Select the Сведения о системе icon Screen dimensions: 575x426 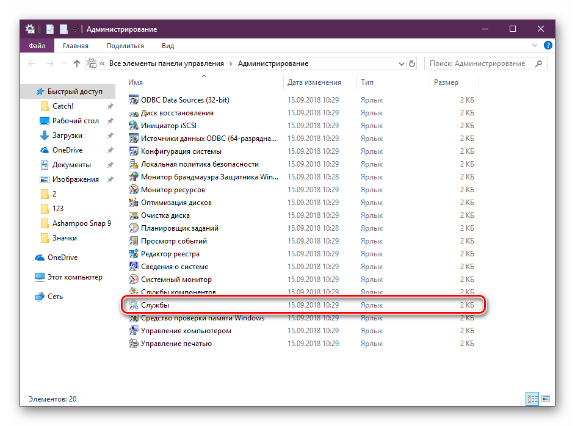point(134,267)
